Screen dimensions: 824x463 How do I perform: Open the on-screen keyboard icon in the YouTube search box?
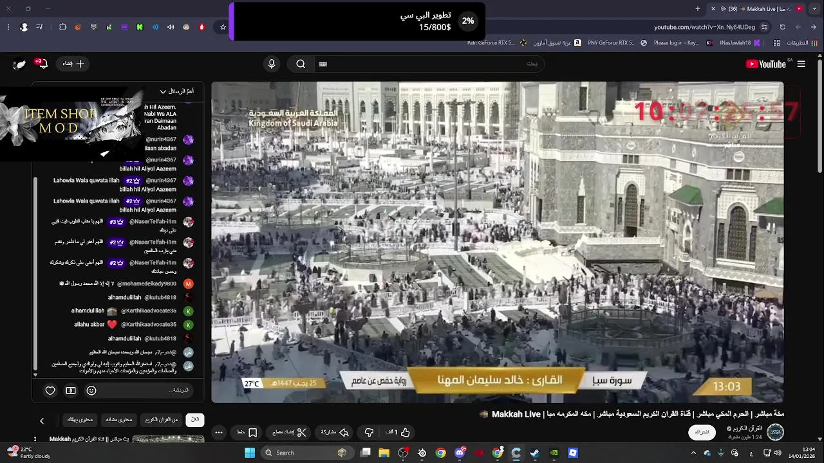[x=323, y=64]
